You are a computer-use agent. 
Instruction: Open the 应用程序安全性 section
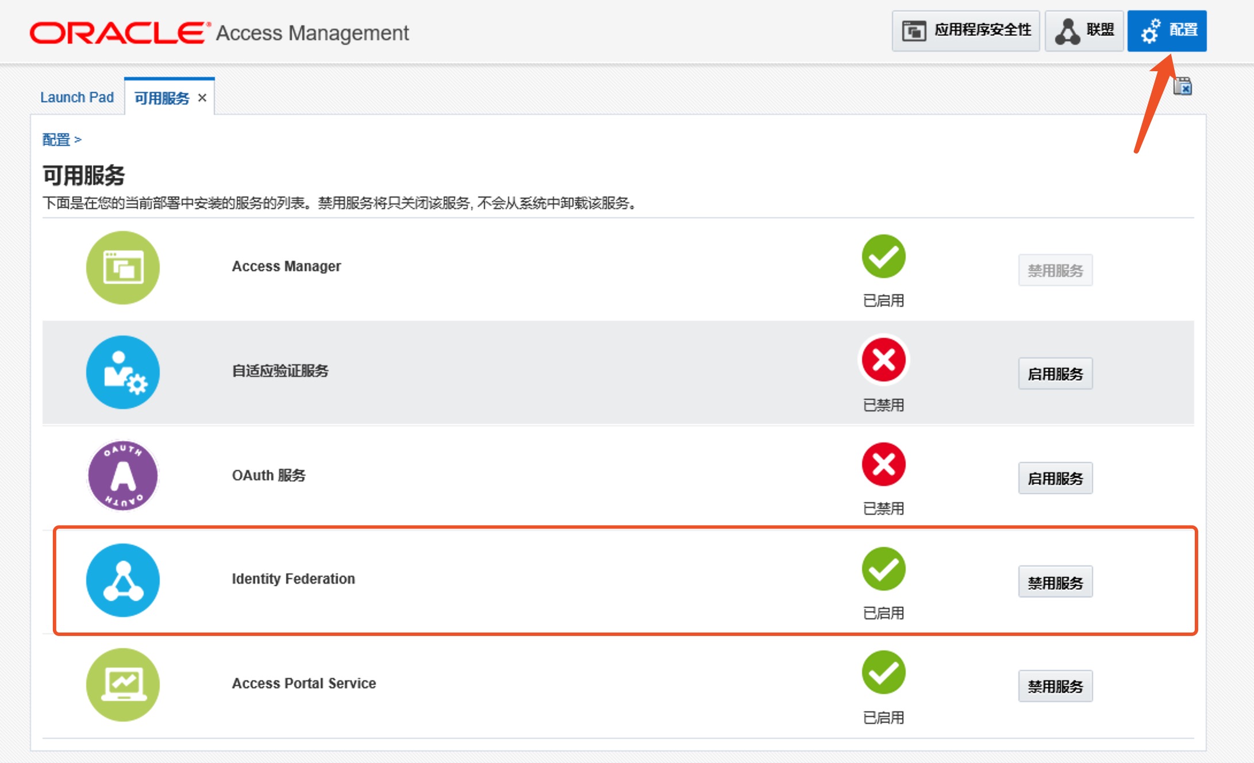pos(965,30)
